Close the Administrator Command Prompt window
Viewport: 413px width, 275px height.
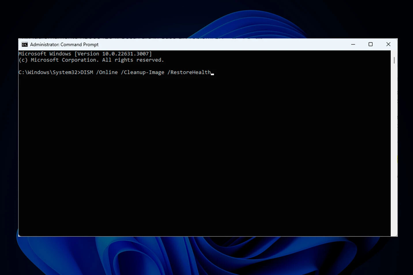(x=388, y=44)
